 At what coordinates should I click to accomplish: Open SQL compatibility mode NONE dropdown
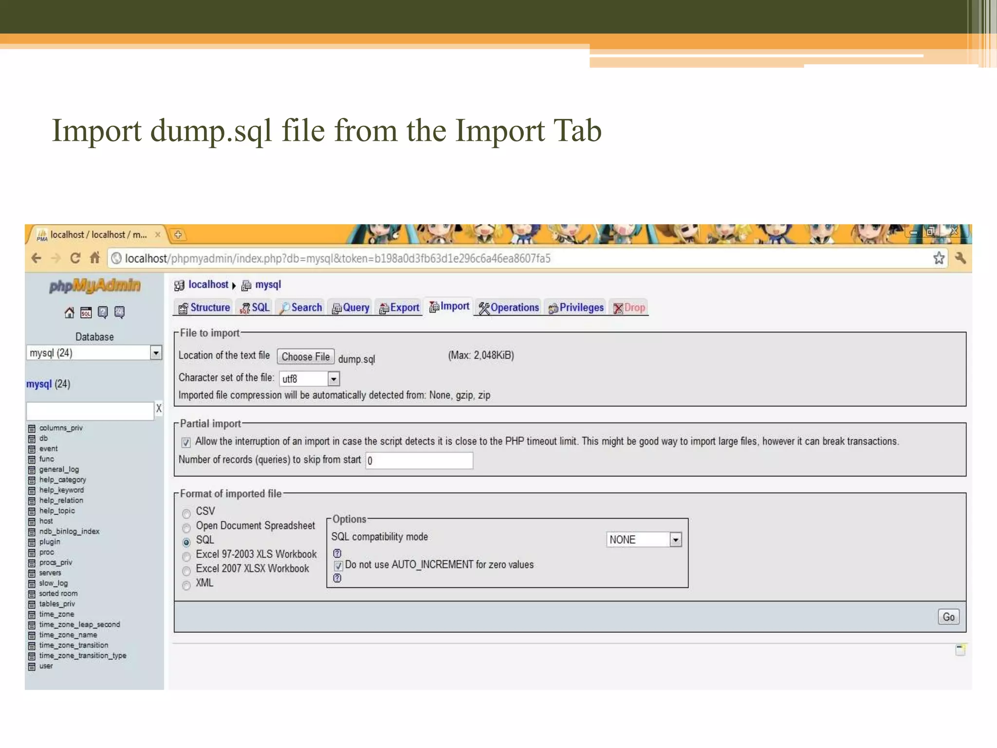675,540
